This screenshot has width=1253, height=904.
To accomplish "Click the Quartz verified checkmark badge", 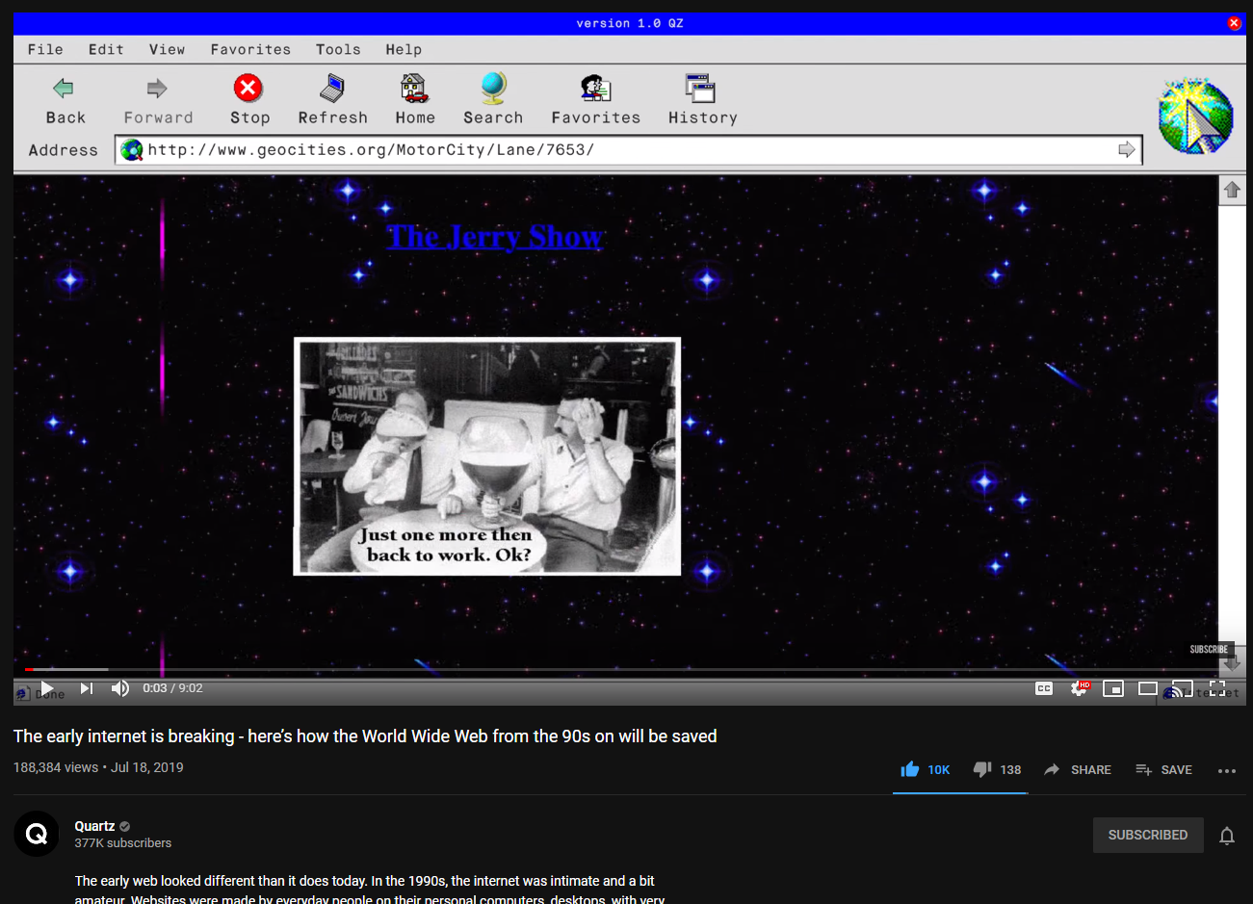I will (125, 826).
